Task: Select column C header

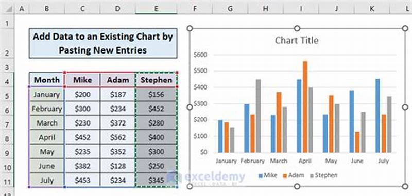Action: pyautogui.click(x=82, y=9)
